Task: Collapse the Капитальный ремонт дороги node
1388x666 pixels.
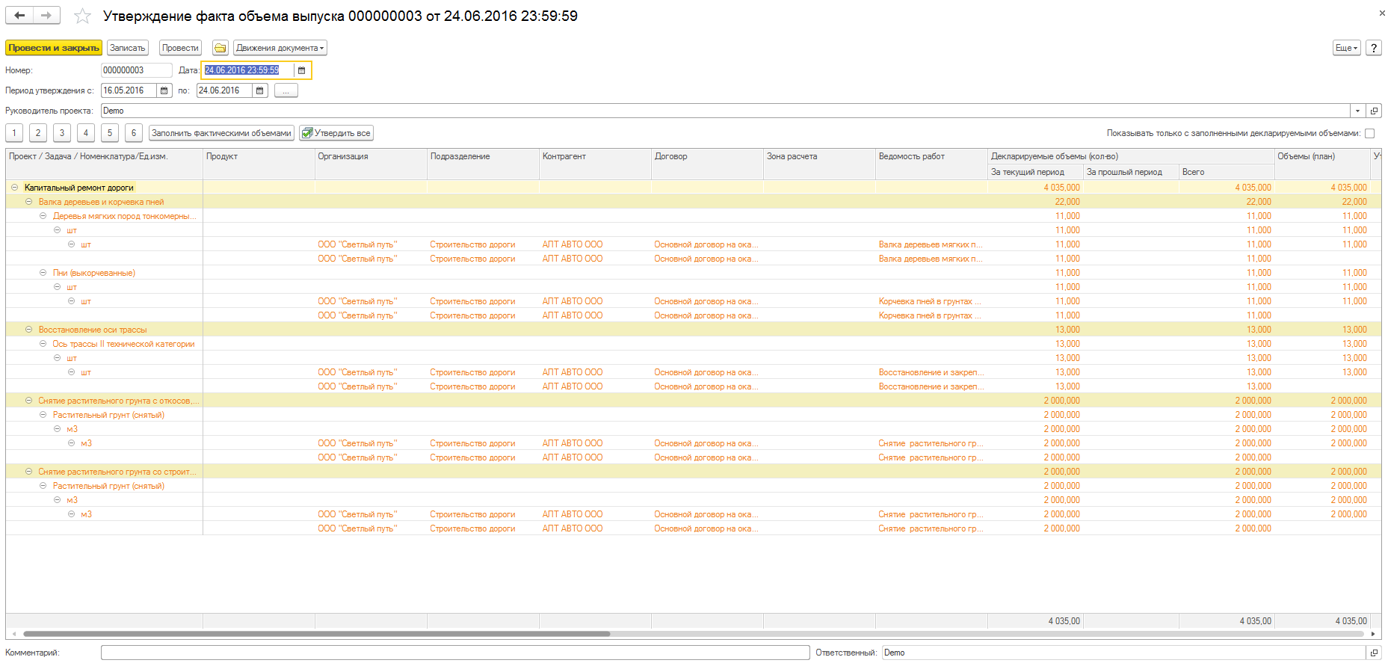Action: click(14, 188)
